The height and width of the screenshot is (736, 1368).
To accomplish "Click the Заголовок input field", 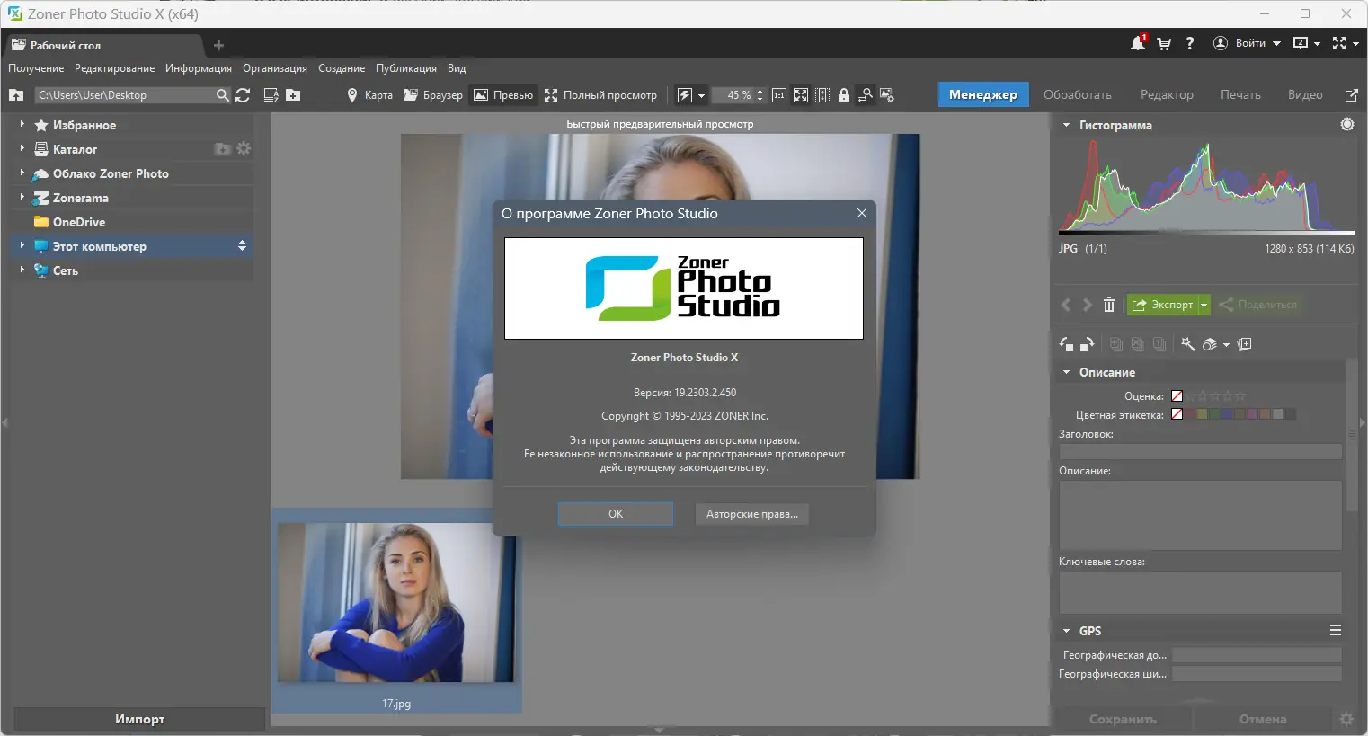I will pos(1201,451).
